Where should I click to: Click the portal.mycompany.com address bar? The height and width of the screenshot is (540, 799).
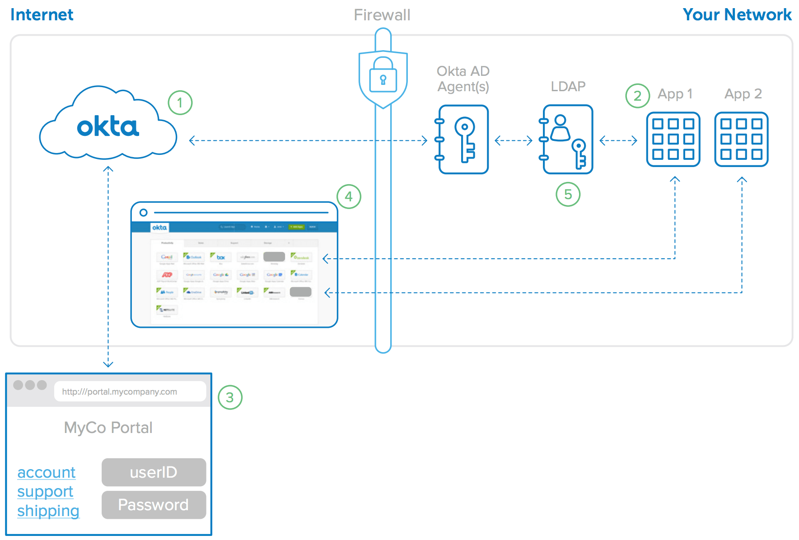(130, 391)
